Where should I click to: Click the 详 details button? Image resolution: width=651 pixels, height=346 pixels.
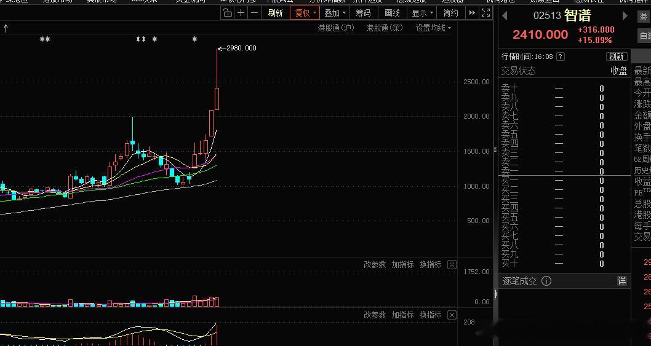pyautogui.click(x=621, y=281)
